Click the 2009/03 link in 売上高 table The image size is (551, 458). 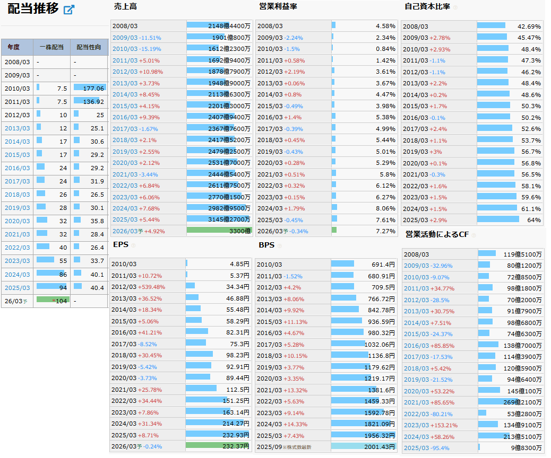click(124, 38)
